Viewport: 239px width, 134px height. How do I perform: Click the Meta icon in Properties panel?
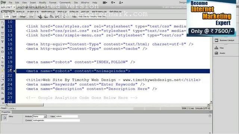(x=4, y=118)
